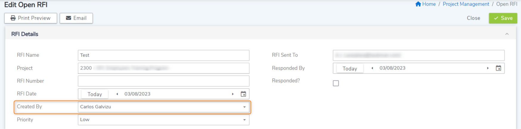The height and width of the screenshot is (129, 521).
Task: Click next day arrow for Responded By
Action: tap(488, 68)
